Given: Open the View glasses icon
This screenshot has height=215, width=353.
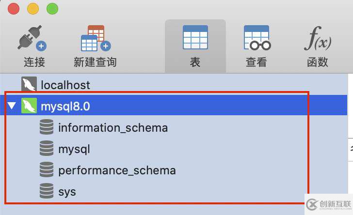Looking at the screenshot, I should click(x=256, y=38).
